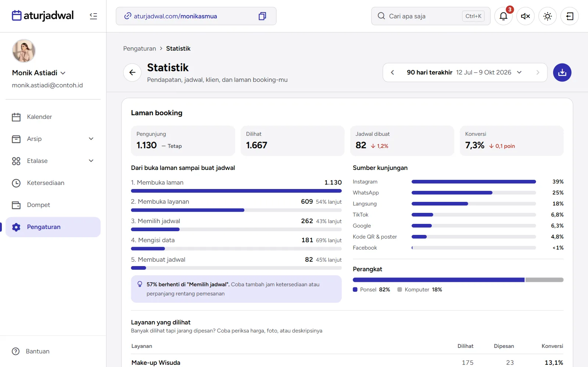The width and height of the screenshot is (588, 367).
Task: Click the lightbulb tip icon
Action: click(x=140, y=284)
